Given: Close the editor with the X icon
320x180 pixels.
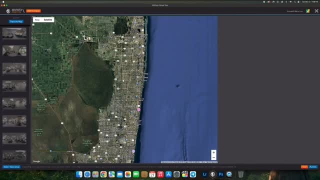Looking at the screenshot, I should pos(316,11).
